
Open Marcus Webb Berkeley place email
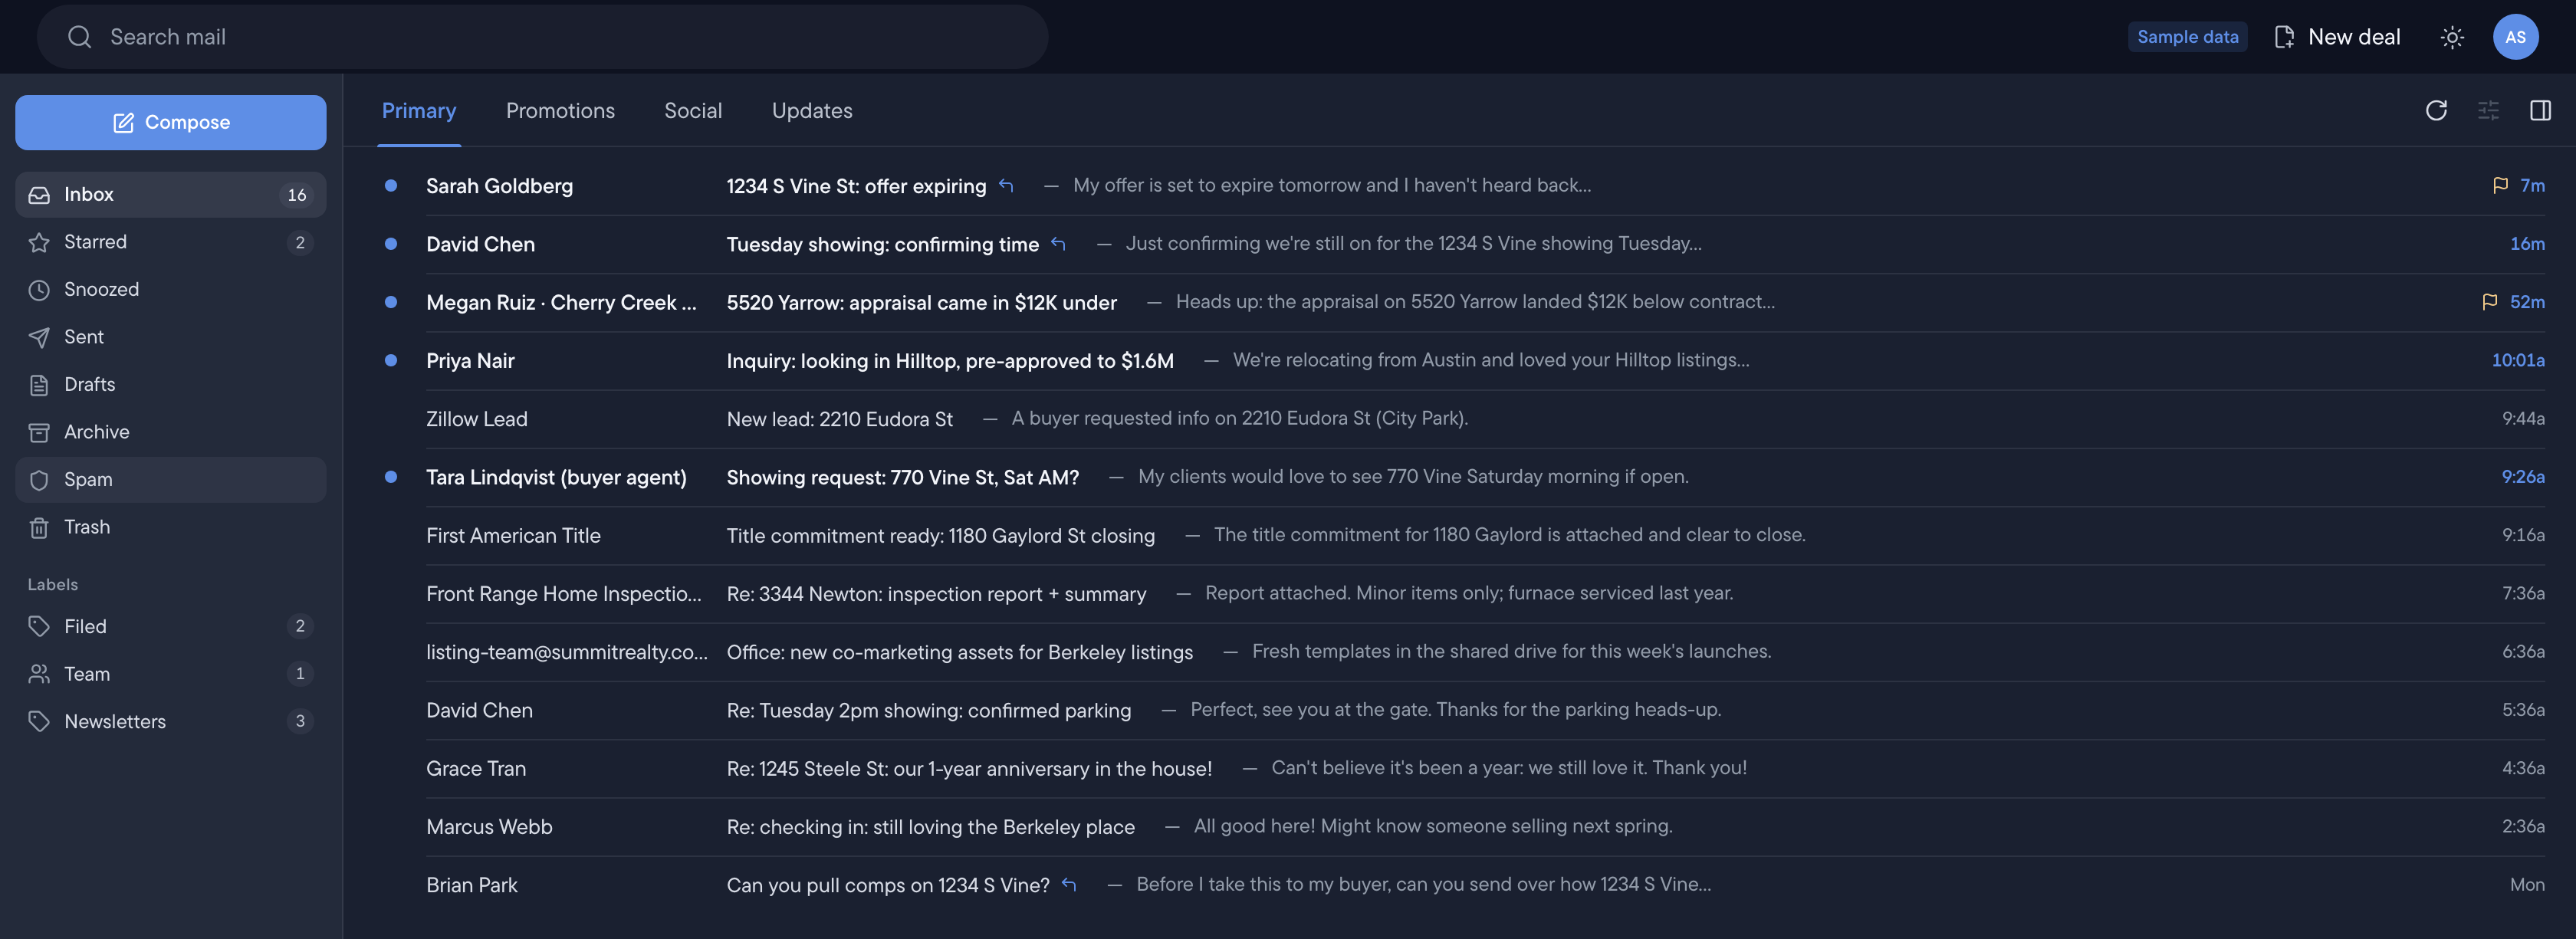point(1460,827)
